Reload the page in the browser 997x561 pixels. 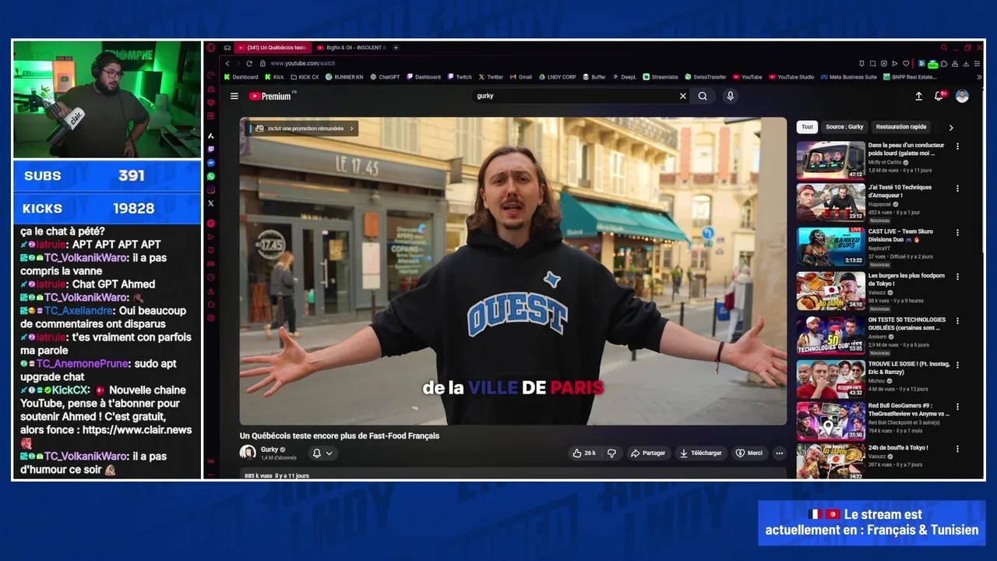pyautogui.click(x=249, y=63)
